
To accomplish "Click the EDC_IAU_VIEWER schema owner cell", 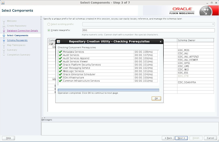I will point(195,60).
